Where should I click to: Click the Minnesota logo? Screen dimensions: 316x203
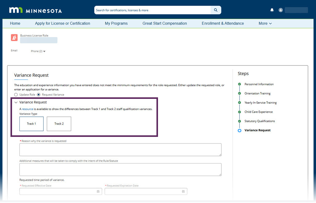35,10
